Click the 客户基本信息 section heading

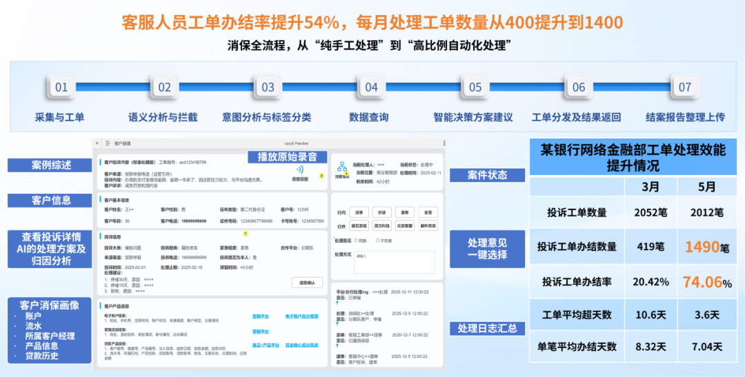click(117, 200)
